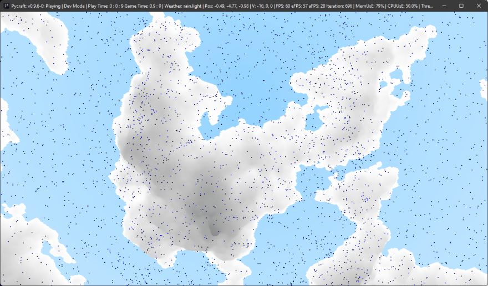
Task: Click the Pycraft app icon in title bar
Action: [6, 6]
